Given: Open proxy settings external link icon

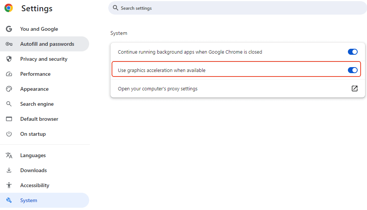Looking at the screenshot, I should click(355, 88).
